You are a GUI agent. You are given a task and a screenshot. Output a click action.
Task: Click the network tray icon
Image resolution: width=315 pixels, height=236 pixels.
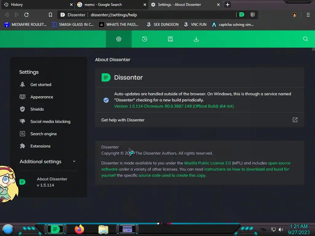(x=273, y=229)
